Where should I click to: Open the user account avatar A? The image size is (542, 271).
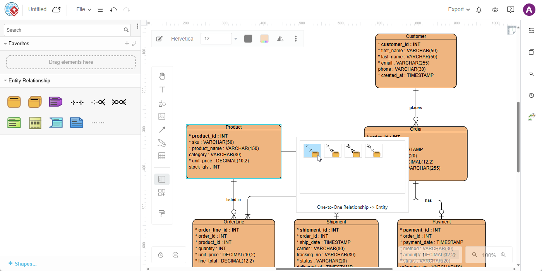[x=529, y=10]
